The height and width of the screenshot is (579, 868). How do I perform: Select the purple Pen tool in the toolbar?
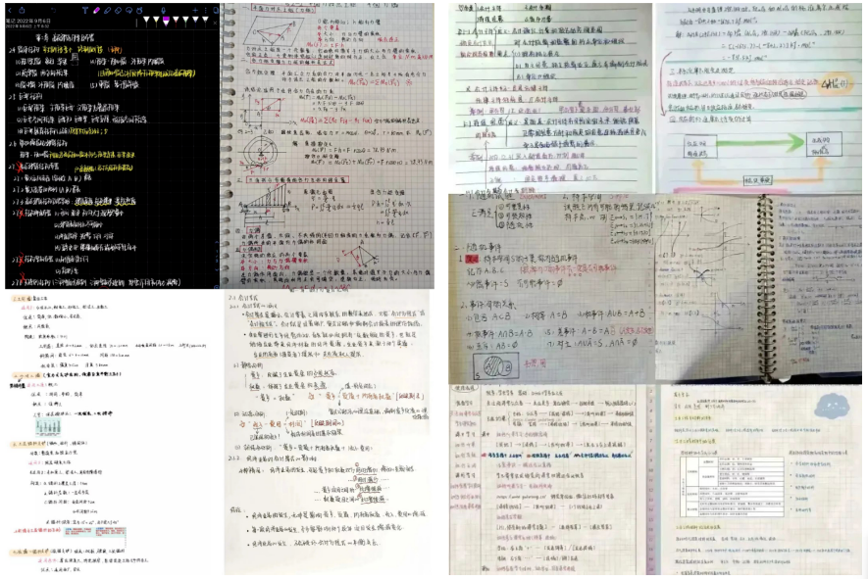[96, 10]
